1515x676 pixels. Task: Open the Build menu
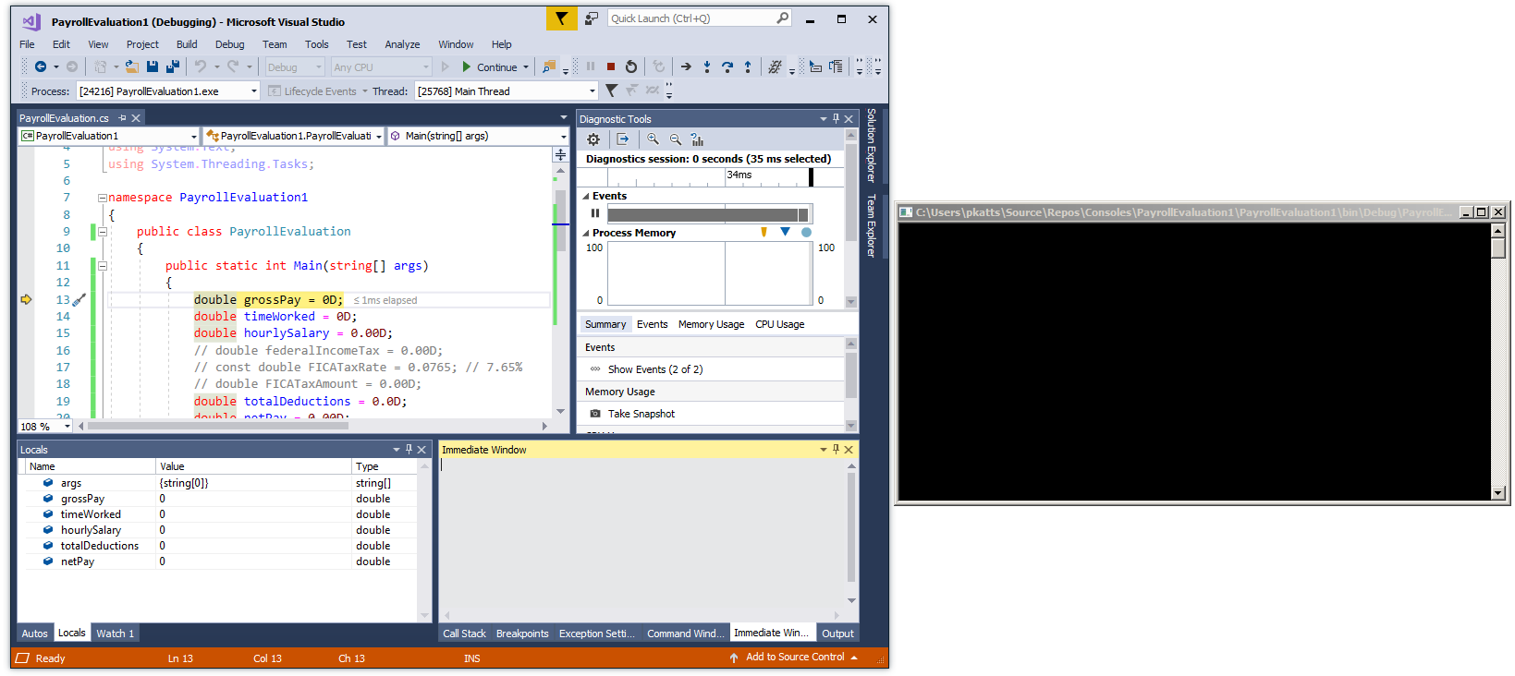coord(187,44)
